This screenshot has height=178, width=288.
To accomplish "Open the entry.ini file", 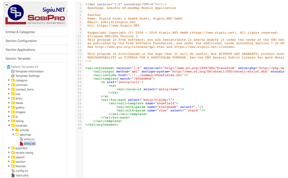I will point(29,139).
